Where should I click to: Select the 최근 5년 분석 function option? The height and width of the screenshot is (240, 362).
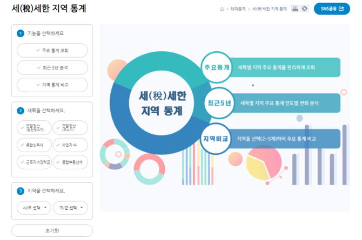coord(52,67)
